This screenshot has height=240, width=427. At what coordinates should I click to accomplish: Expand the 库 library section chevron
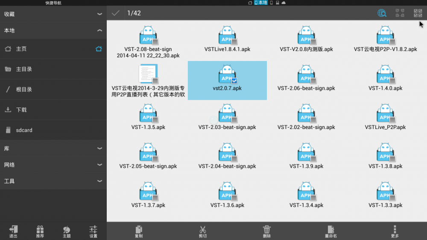tap(99, 149)
